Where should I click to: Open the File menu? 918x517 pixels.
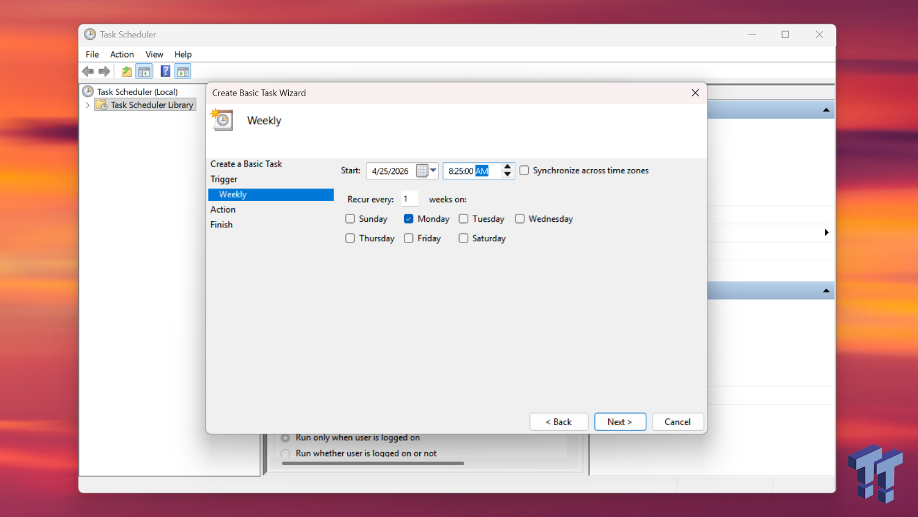pos(92,55)
